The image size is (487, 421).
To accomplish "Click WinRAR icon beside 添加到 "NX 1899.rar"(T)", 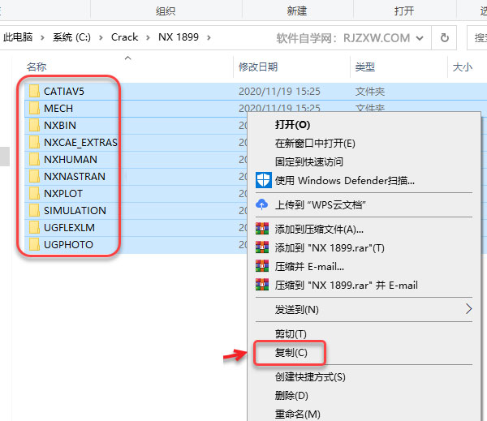I will coord(262,247).
